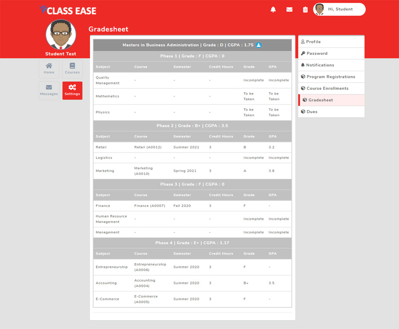Click the clipboard icon in the top bar

point(305,9)
